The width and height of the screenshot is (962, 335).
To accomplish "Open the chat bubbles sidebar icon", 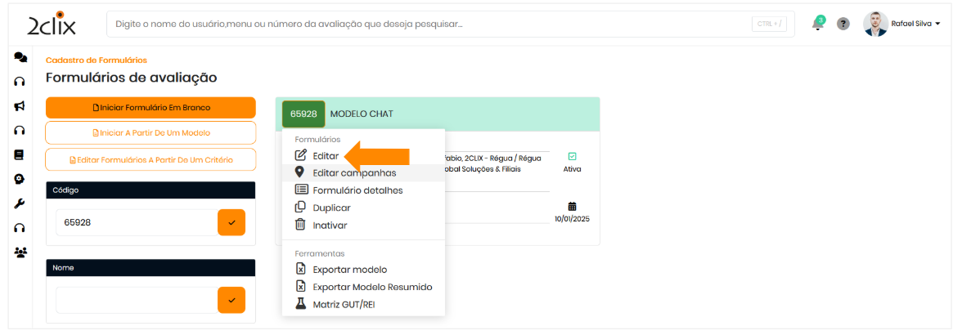I will coord(20,58).
